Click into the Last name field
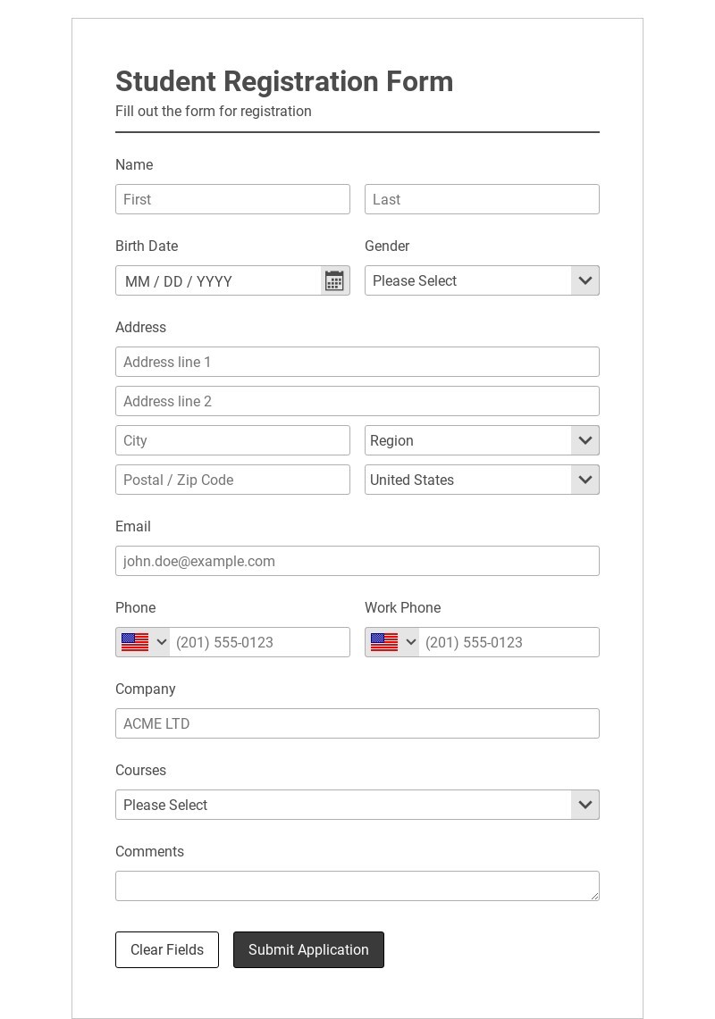The height and width of the screenshot is (1019, 715). coord(481,199)
